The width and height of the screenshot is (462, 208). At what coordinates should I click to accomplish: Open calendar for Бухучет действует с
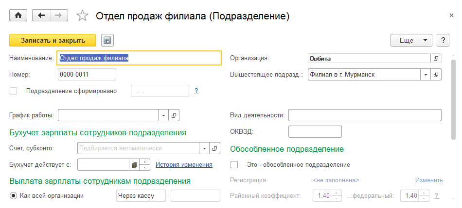[135, 164]
